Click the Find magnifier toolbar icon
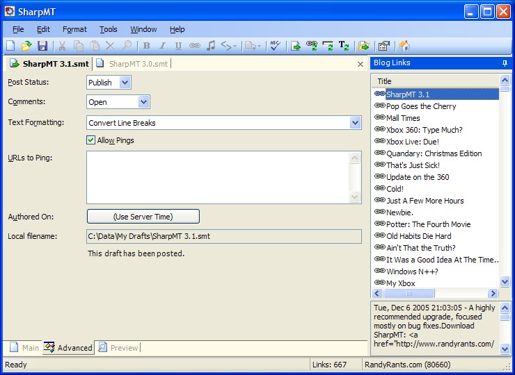 pos(126,46)
